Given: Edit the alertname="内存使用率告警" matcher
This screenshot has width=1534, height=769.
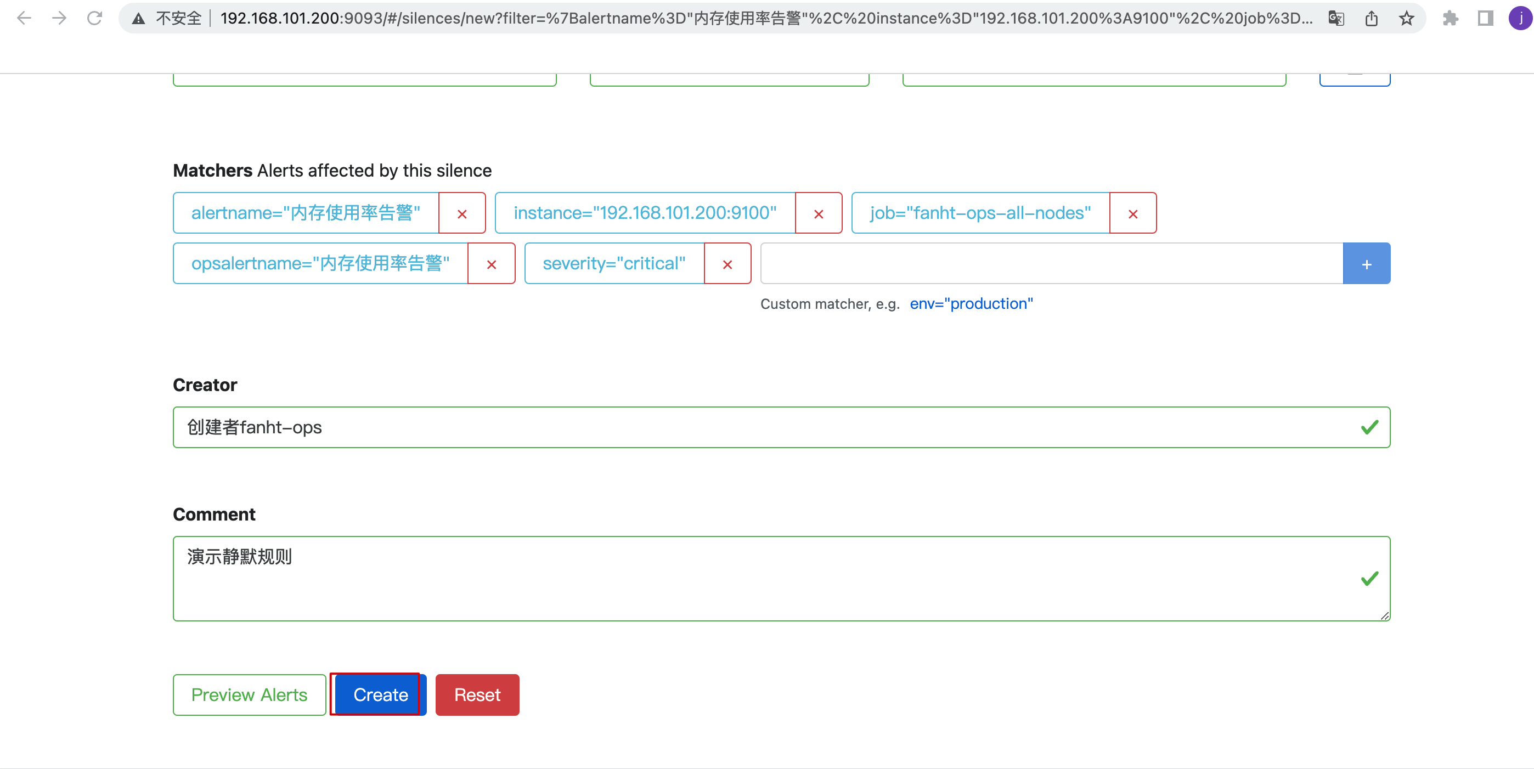Looking at the screenshot, I should [306, 213].
